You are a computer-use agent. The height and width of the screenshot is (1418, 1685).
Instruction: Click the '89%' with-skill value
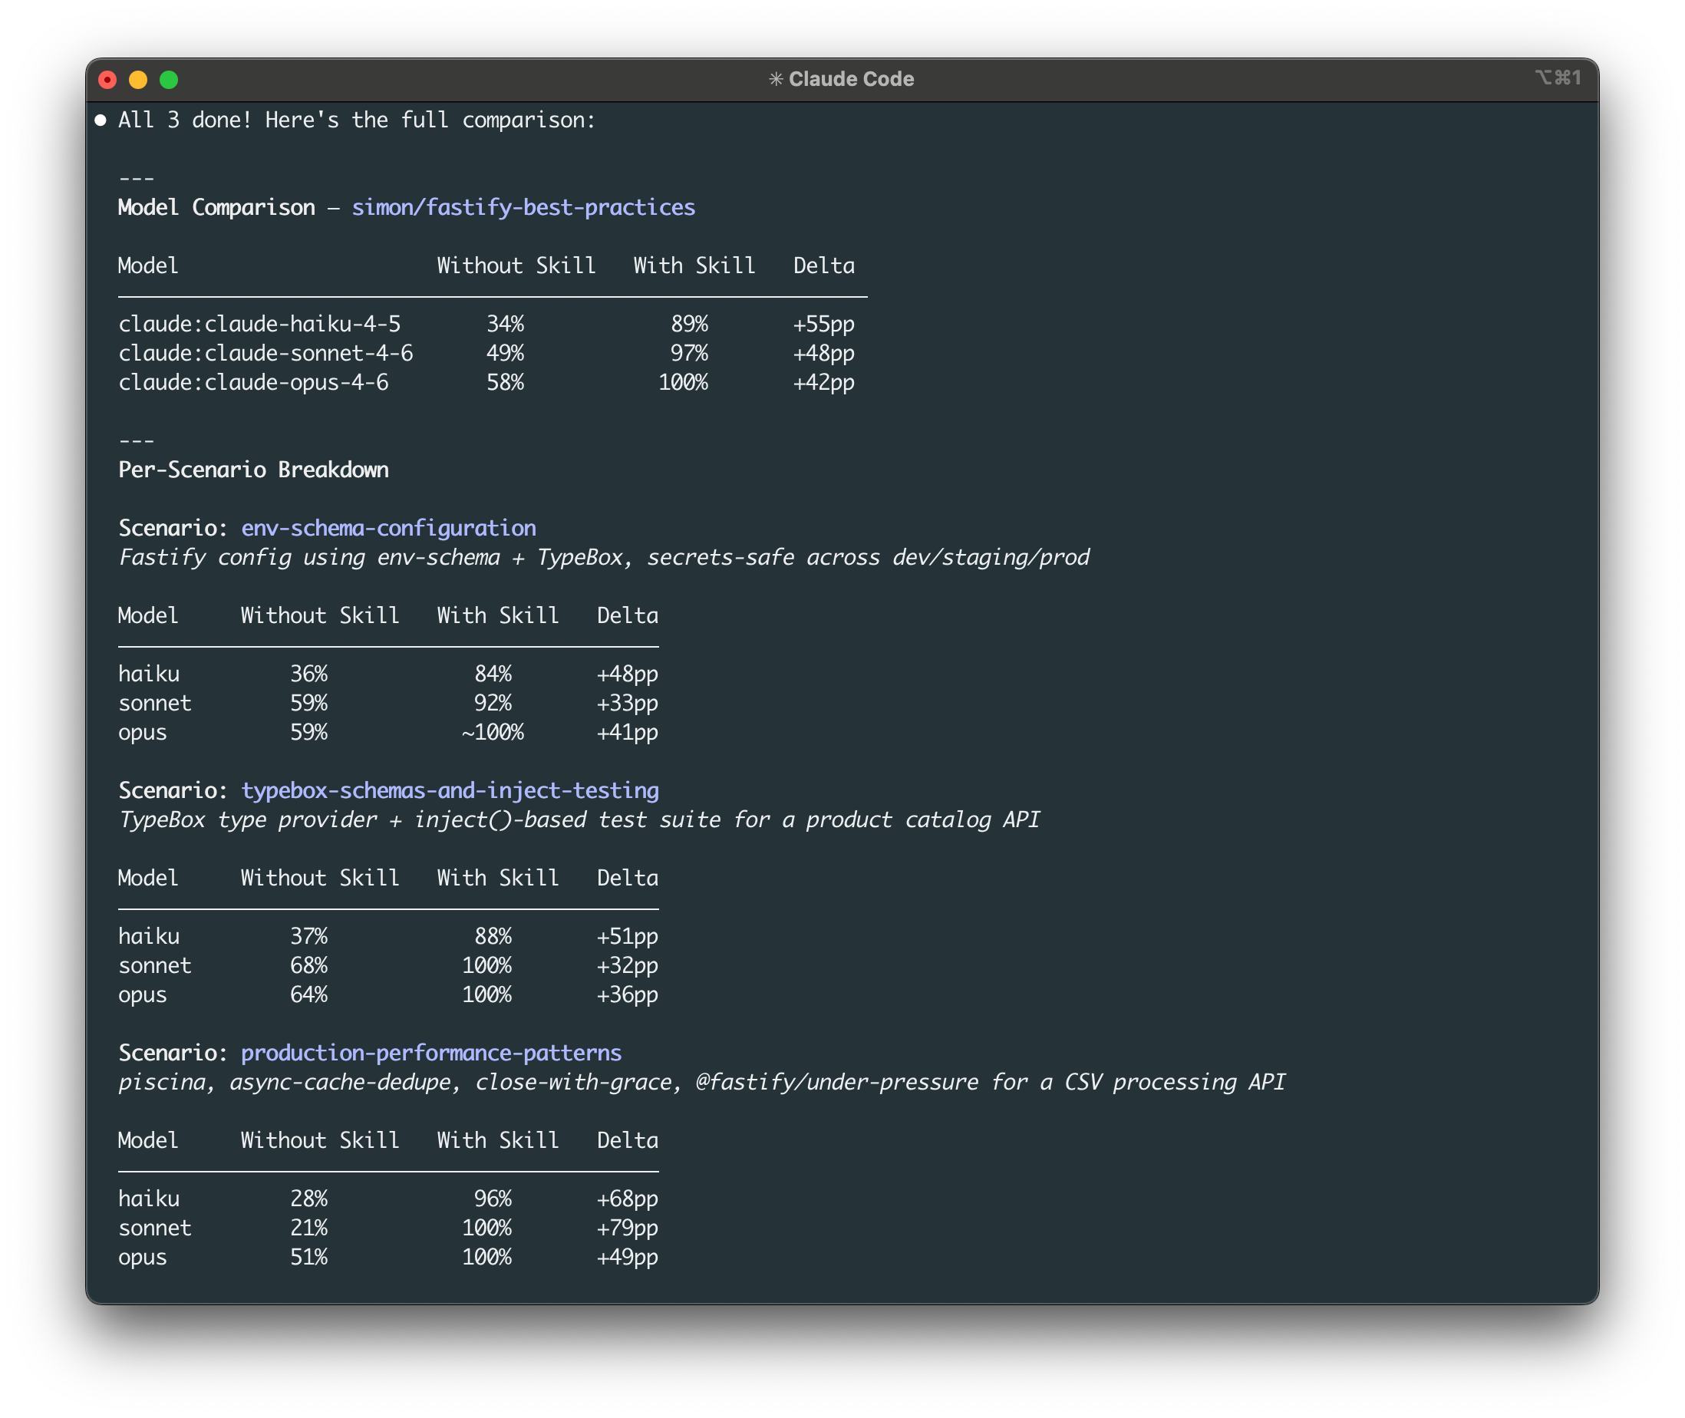coord(690,324)
